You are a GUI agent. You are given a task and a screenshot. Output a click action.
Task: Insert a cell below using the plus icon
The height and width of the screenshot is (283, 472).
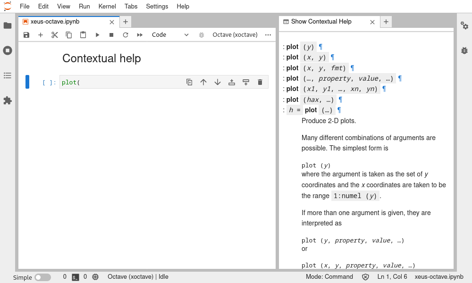coord(40,35)
